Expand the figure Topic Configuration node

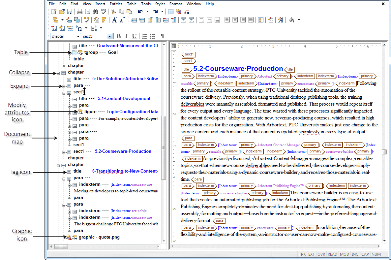pos(70,113)
